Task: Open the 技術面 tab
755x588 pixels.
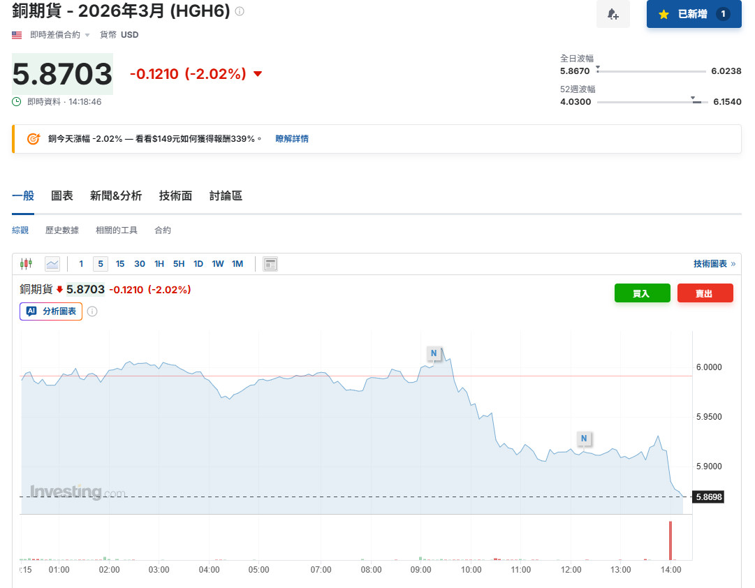Action: 175,196
